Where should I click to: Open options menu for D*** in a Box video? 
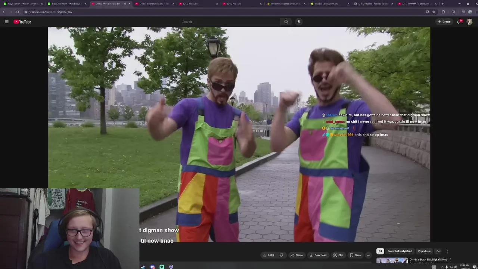450,260
